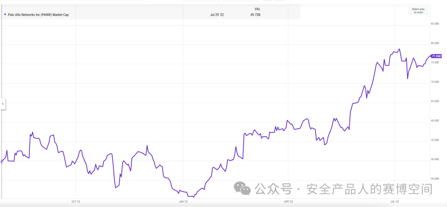
Task: Click the APR '23 axis label
Action: tap(288, 201)
